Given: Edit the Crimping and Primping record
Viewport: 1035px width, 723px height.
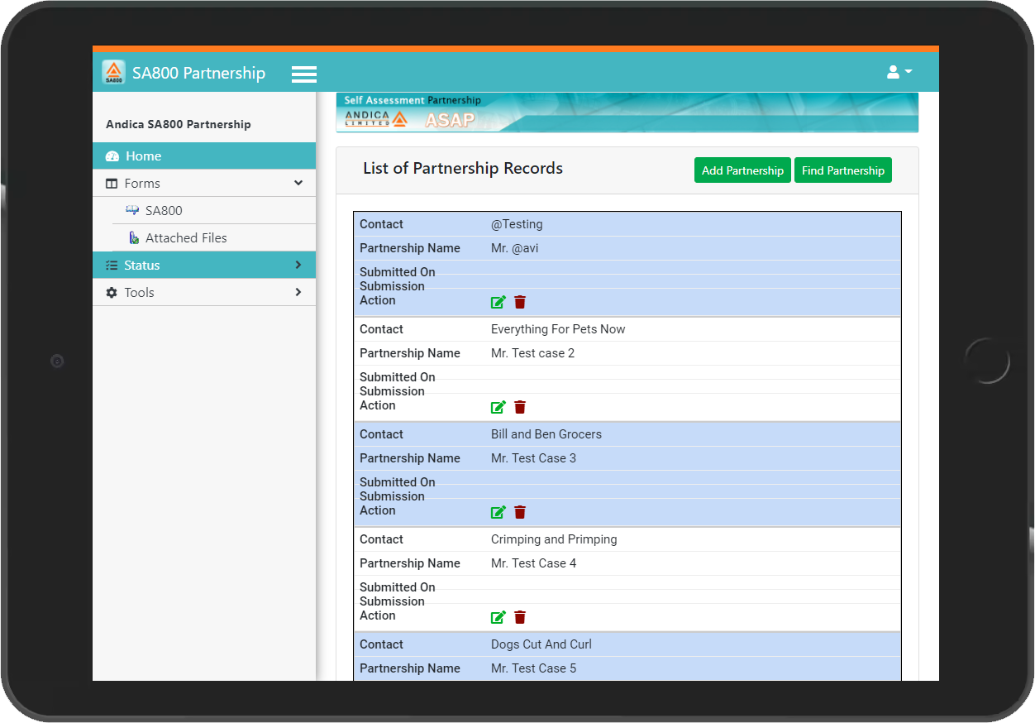Looking at the screenshot, I should pyautogui.click(x=498, y=617).
